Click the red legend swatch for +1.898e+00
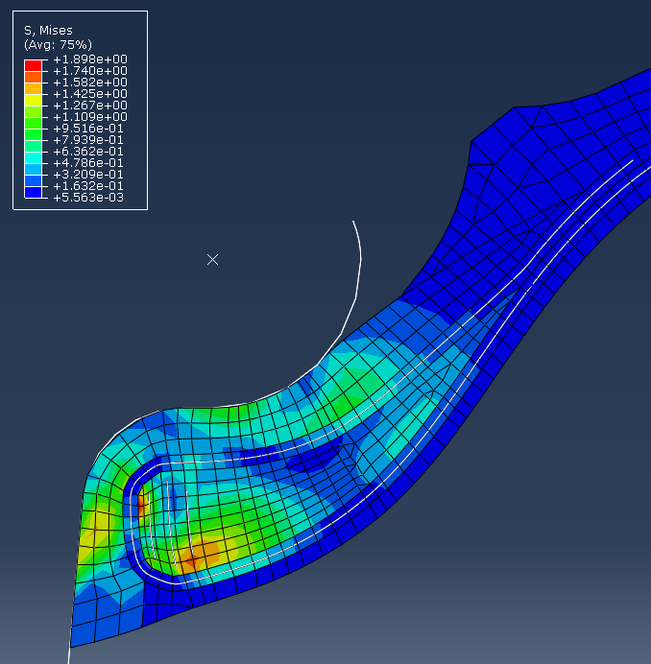Screen dimensions: 651x664 tap(33, 65)
